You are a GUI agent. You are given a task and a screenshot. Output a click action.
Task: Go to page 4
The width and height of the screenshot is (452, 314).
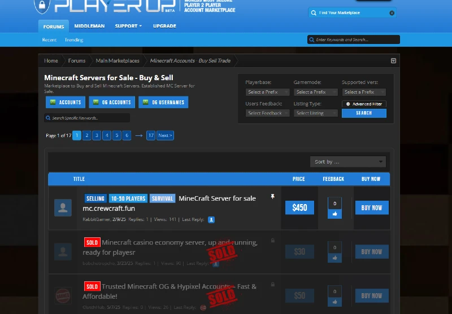click(x=107, y=135)
